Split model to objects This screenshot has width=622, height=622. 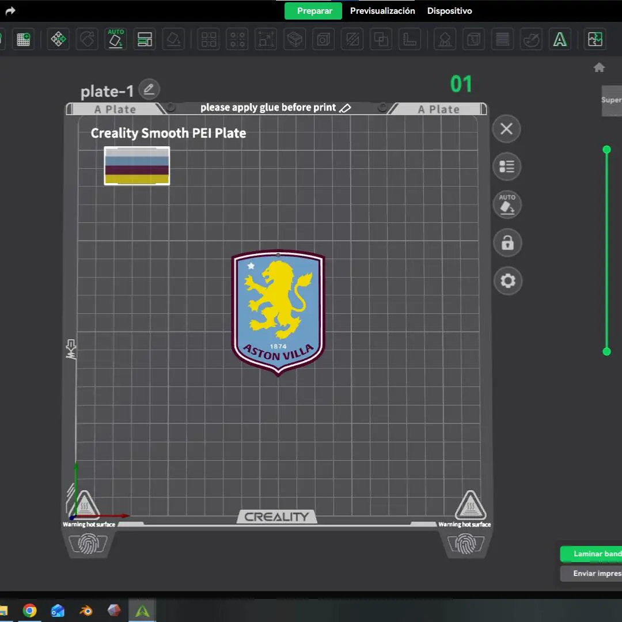pos(208,39)
